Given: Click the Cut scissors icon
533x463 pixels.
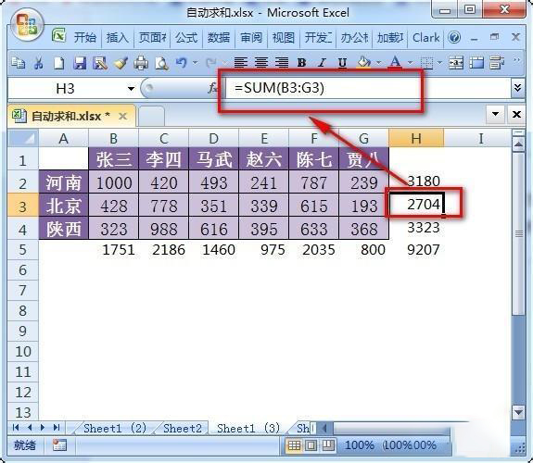Looking at the screenshot, I should [38, 62].
